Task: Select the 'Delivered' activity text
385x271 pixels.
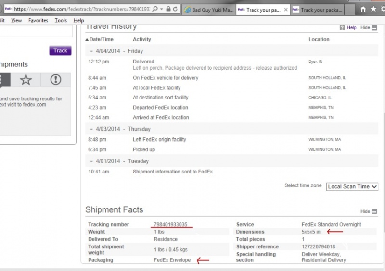Action: 143,62
